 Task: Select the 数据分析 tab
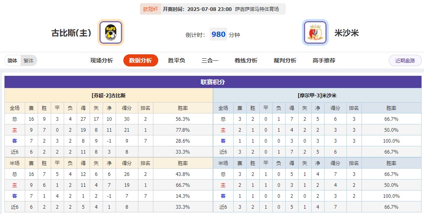tap(140, 60)
